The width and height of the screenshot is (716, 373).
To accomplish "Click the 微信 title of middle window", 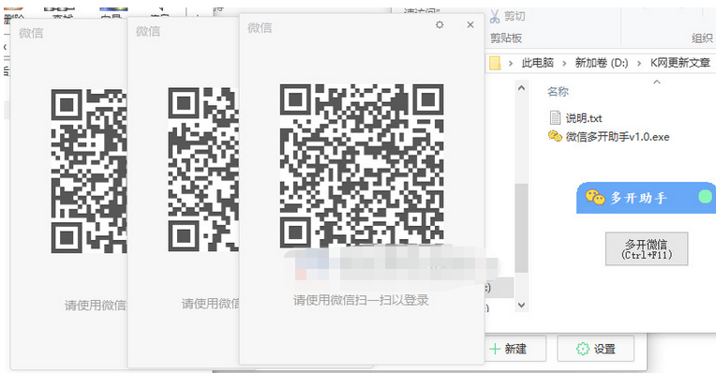I will click(148, 32).
